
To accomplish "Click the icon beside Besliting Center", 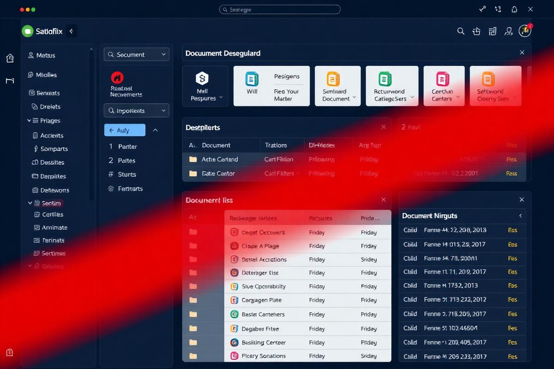I will coord(234,343).
